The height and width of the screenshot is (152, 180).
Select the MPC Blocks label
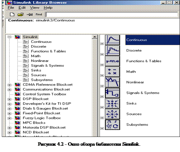34,123
